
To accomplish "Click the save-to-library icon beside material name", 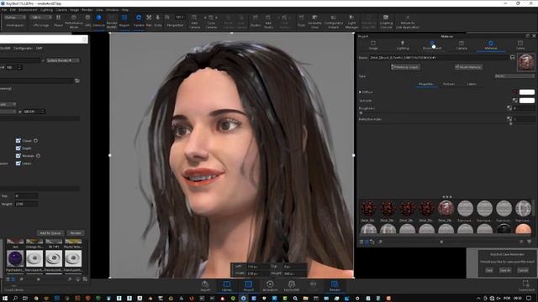I will (513, 58).
